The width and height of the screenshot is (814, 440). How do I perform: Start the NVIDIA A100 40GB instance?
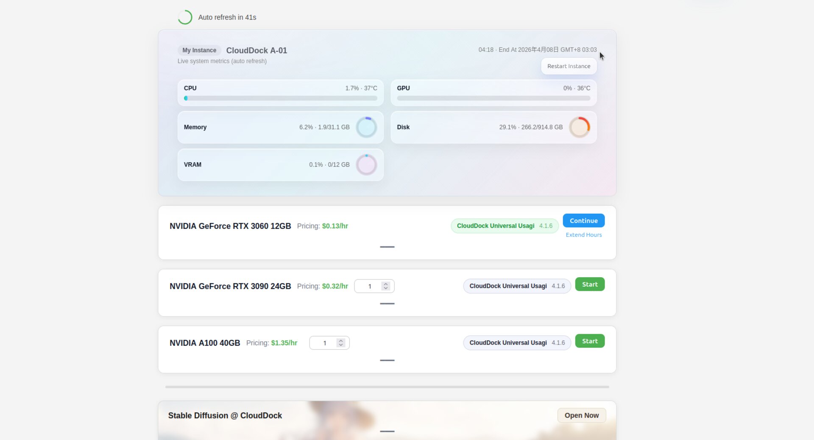(589, 341)
